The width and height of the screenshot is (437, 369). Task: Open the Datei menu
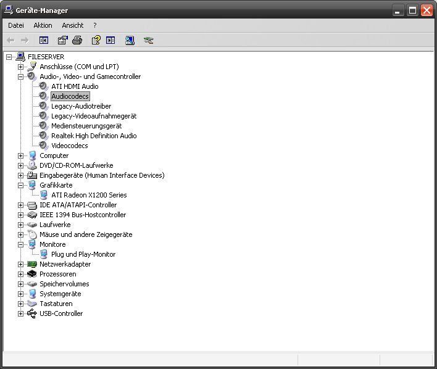pos(16,25)
